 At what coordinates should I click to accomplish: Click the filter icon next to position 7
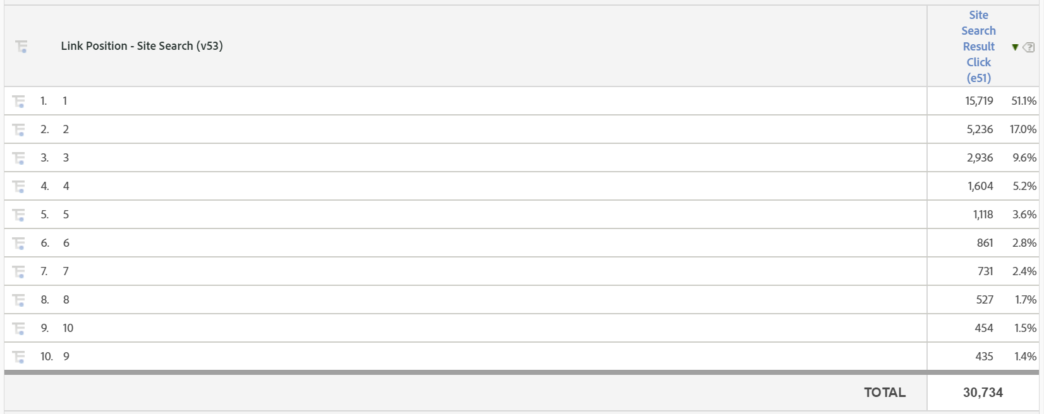point(18,271)
